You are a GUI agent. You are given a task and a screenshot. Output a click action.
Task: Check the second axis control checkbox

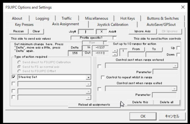[14, 84]
